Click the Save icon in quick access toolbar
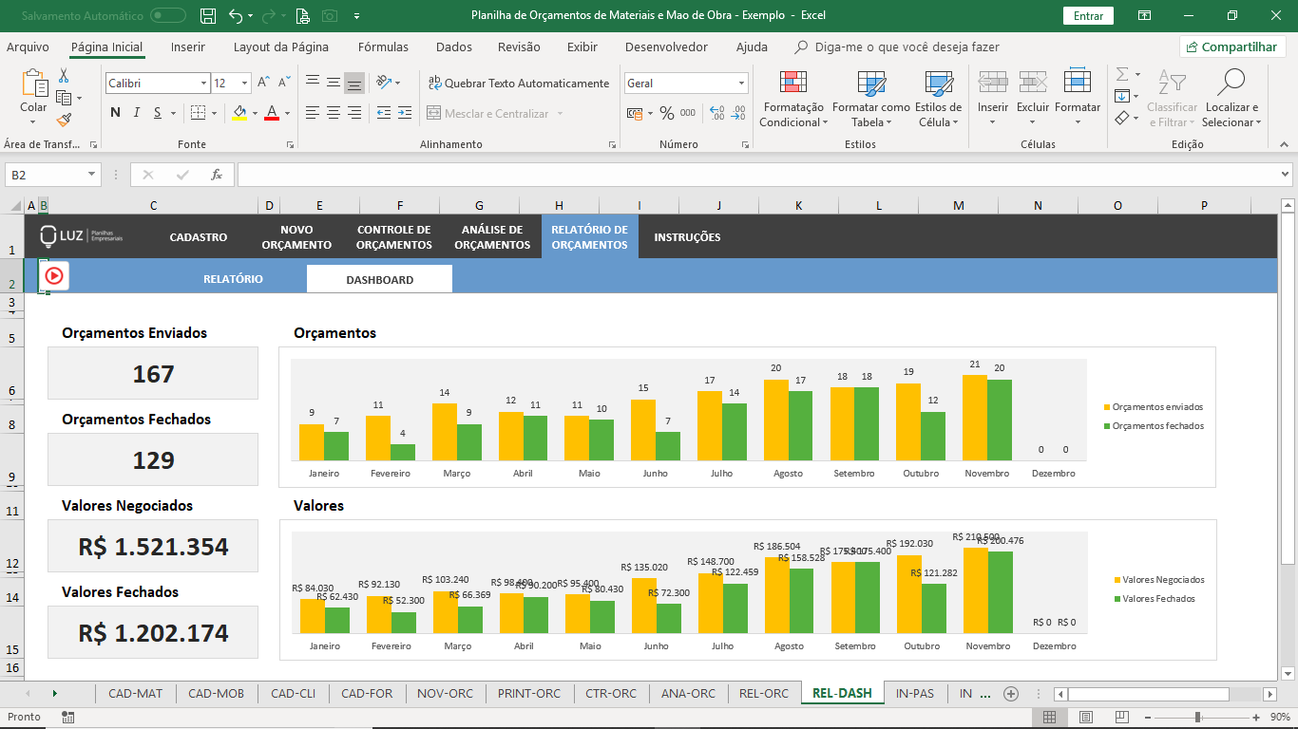Screen dimensions: 1298x729 [x=208, y=15]
